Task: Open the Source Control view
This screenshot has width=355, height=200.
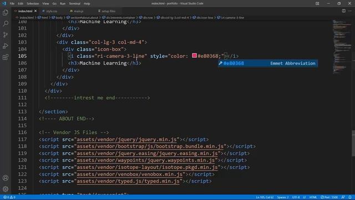Action: pyautogui.click(x=6, y=34)
